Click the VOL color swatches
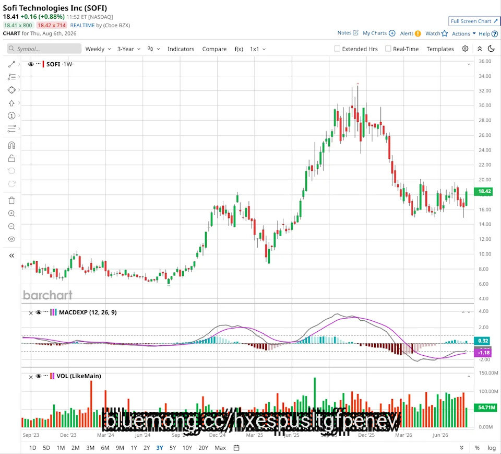Image resolution: width=501 pixels, height=454 pixels. (x=52, y=376)
